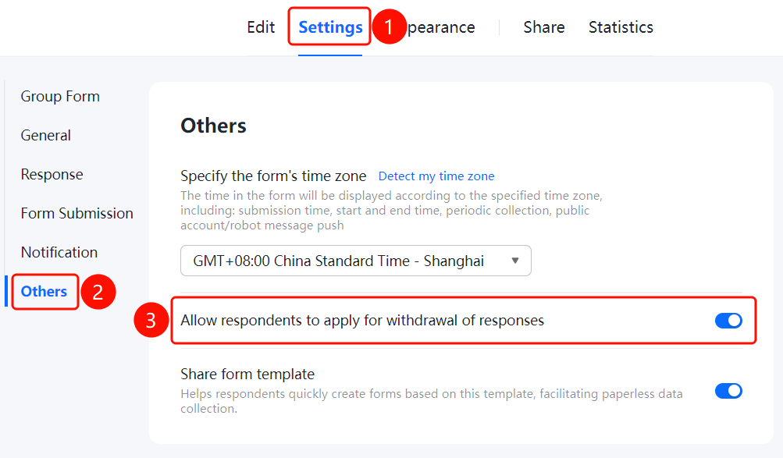
Task: Open Response settings section
Action: point(52,174)
